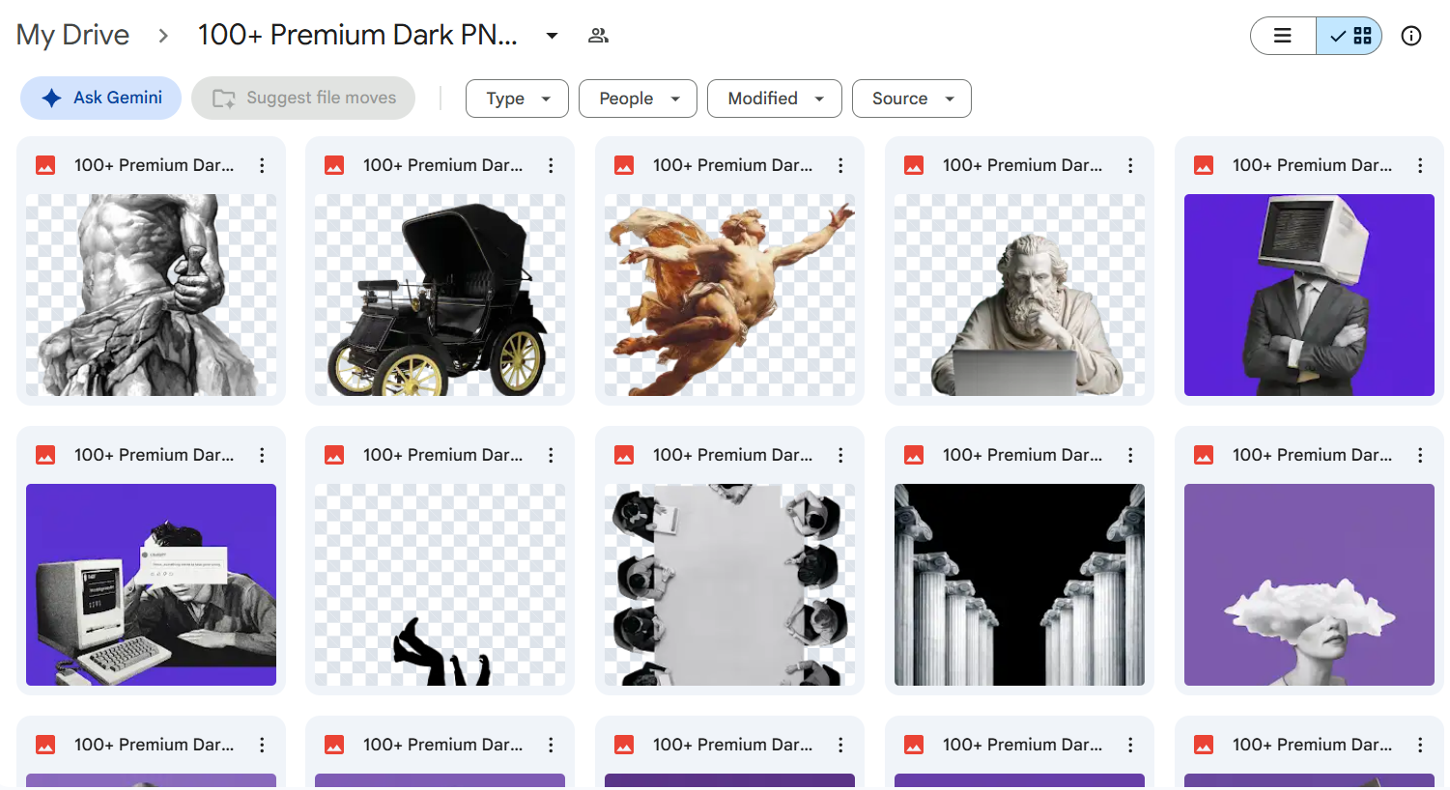Expand the People filter dropdown
The height and width of the screenshot is (790, 1450).
[x=638, y=99]
